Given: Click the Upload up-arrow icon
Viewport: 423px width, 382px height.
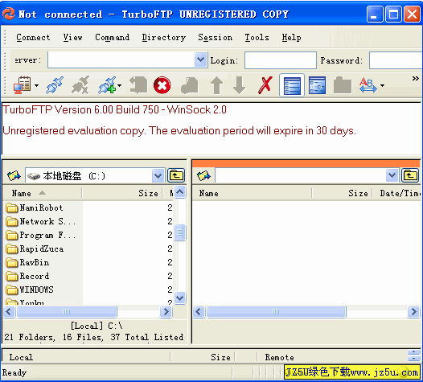Looking at the screenshot, I should pyautogui.click(x=216, y=85).
